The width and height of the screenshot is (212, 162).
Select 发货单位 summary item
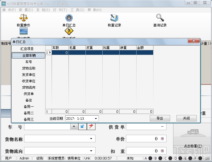pyautogui.click(x=29, y=74)
